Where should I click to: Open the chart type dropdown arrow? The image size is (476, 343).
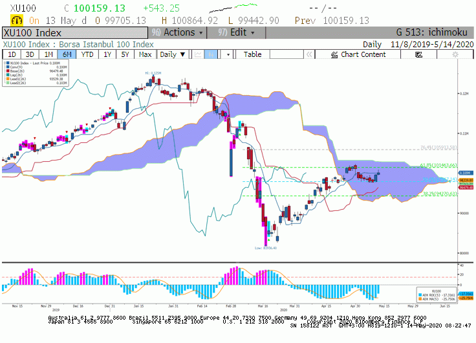click(228, 55)
